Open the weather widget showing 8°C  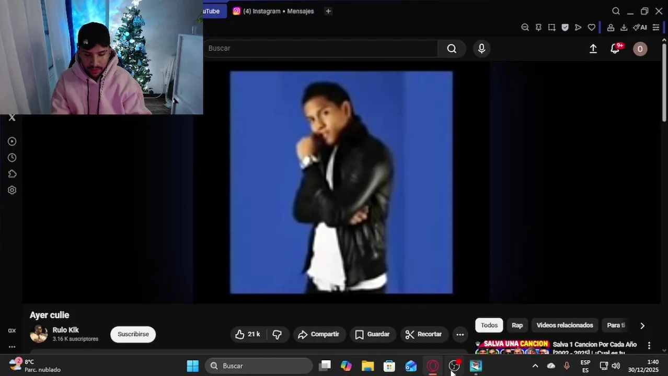coord(34,366)
